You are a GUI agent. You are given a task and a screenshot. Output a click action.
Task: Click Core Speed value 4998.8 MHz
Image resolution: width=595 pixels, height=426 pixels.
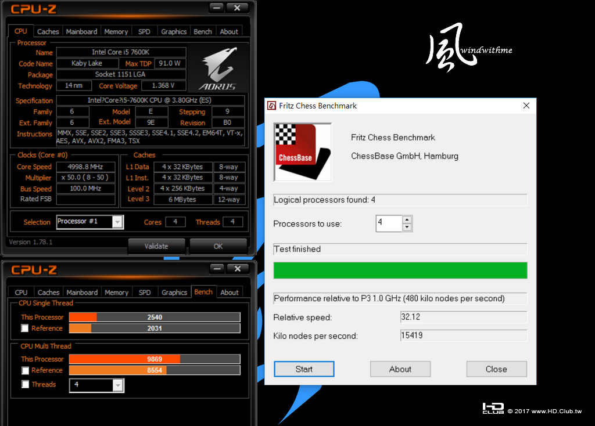[86, 167]
